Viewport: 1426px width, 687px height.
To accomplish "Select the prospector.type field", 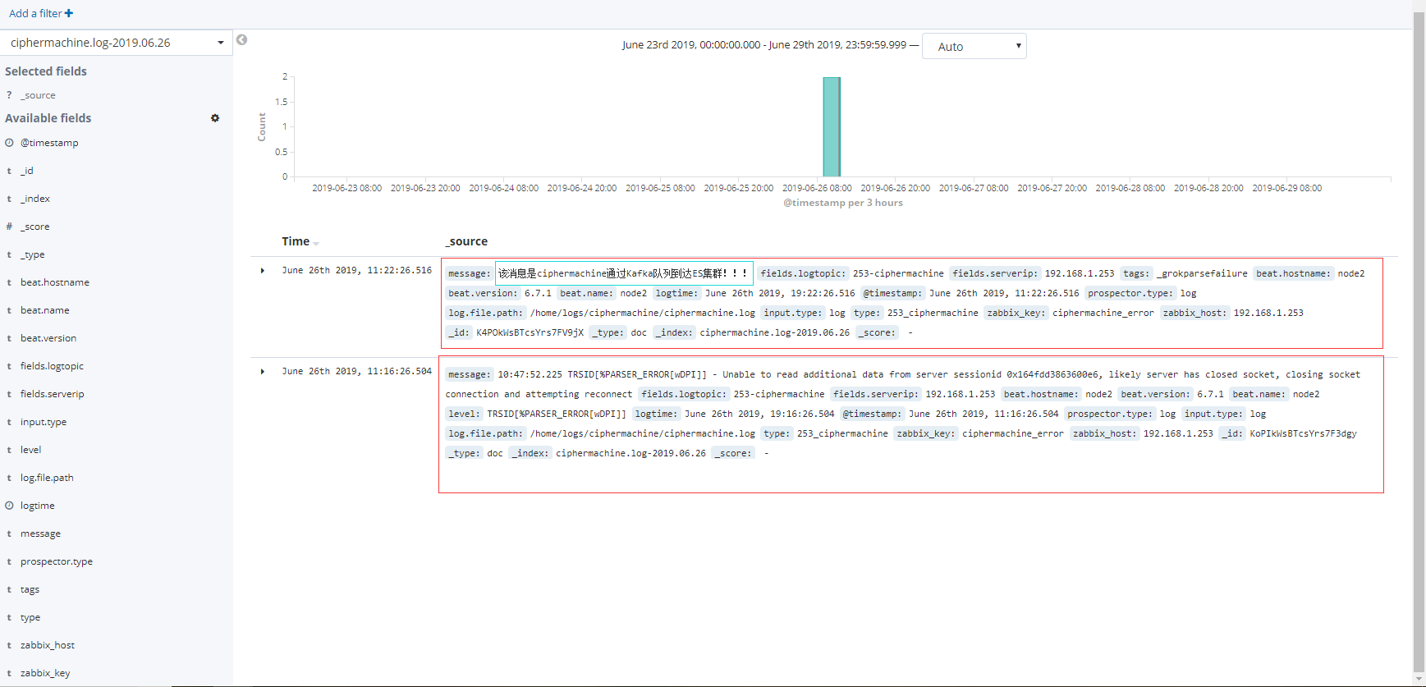I will (x=57, y=561).
